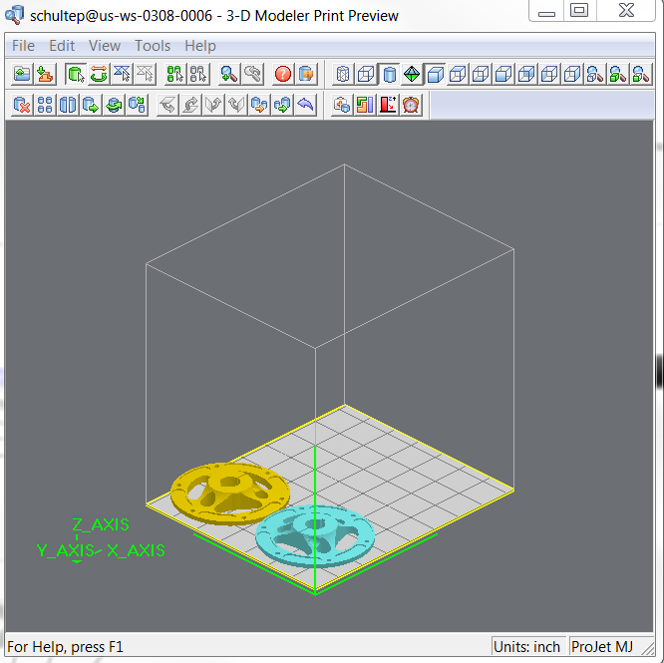The width and height of the screenshot is (664, 663).
Task: Open the File menu
Action: [23, 46]
